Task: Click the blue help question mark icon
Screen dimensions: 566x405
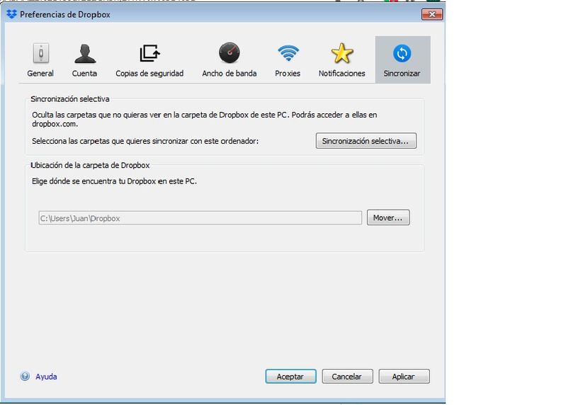Action: click(x=25, y=376)
